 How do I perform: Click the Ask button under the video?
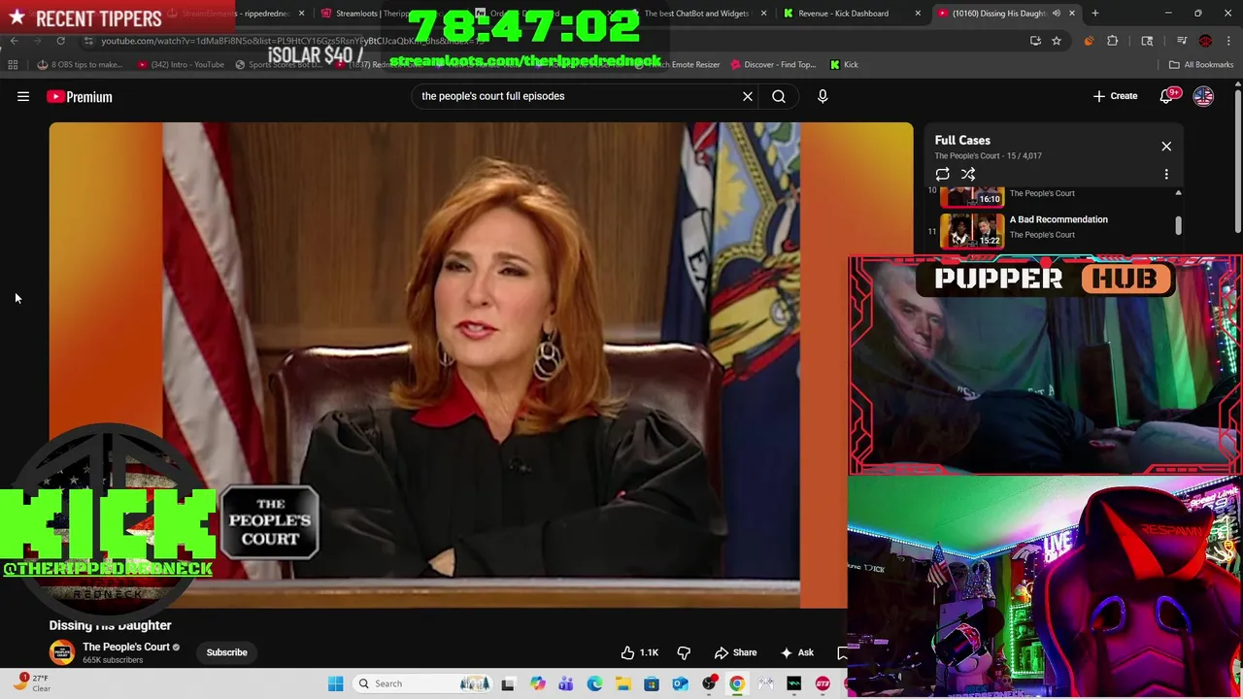[x=796, y=652]
